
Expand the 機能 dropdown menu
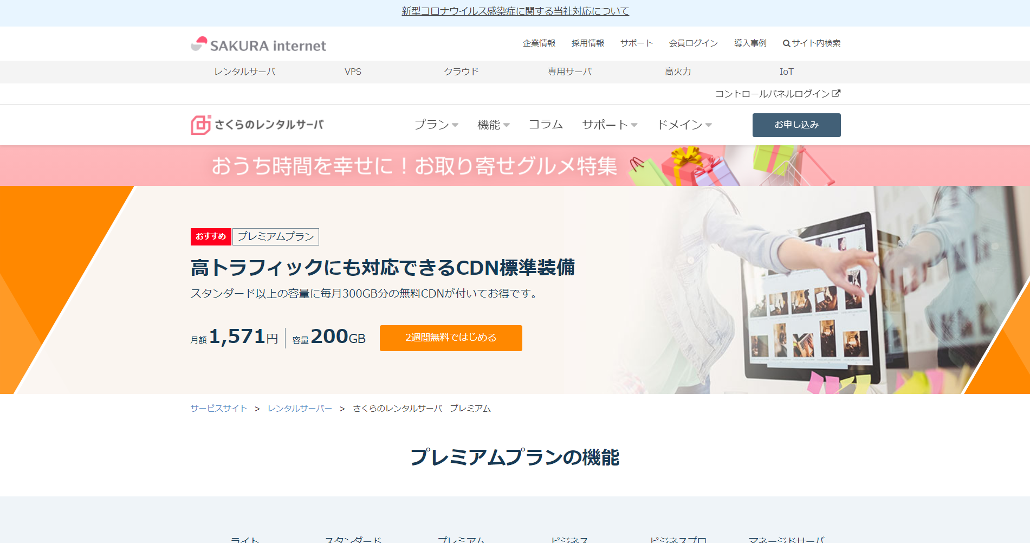(493, 125)
